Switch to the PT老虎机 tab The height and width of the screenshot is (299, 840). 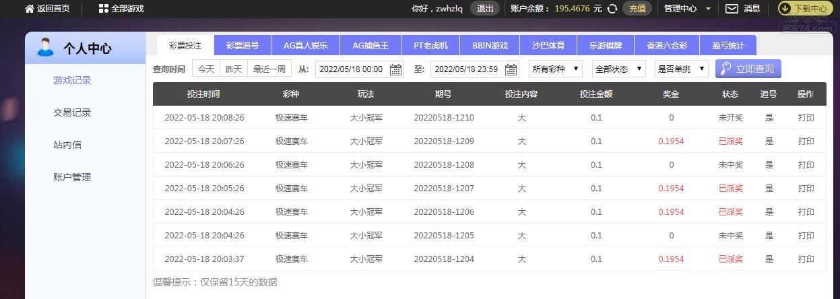[x=431, y=46]
